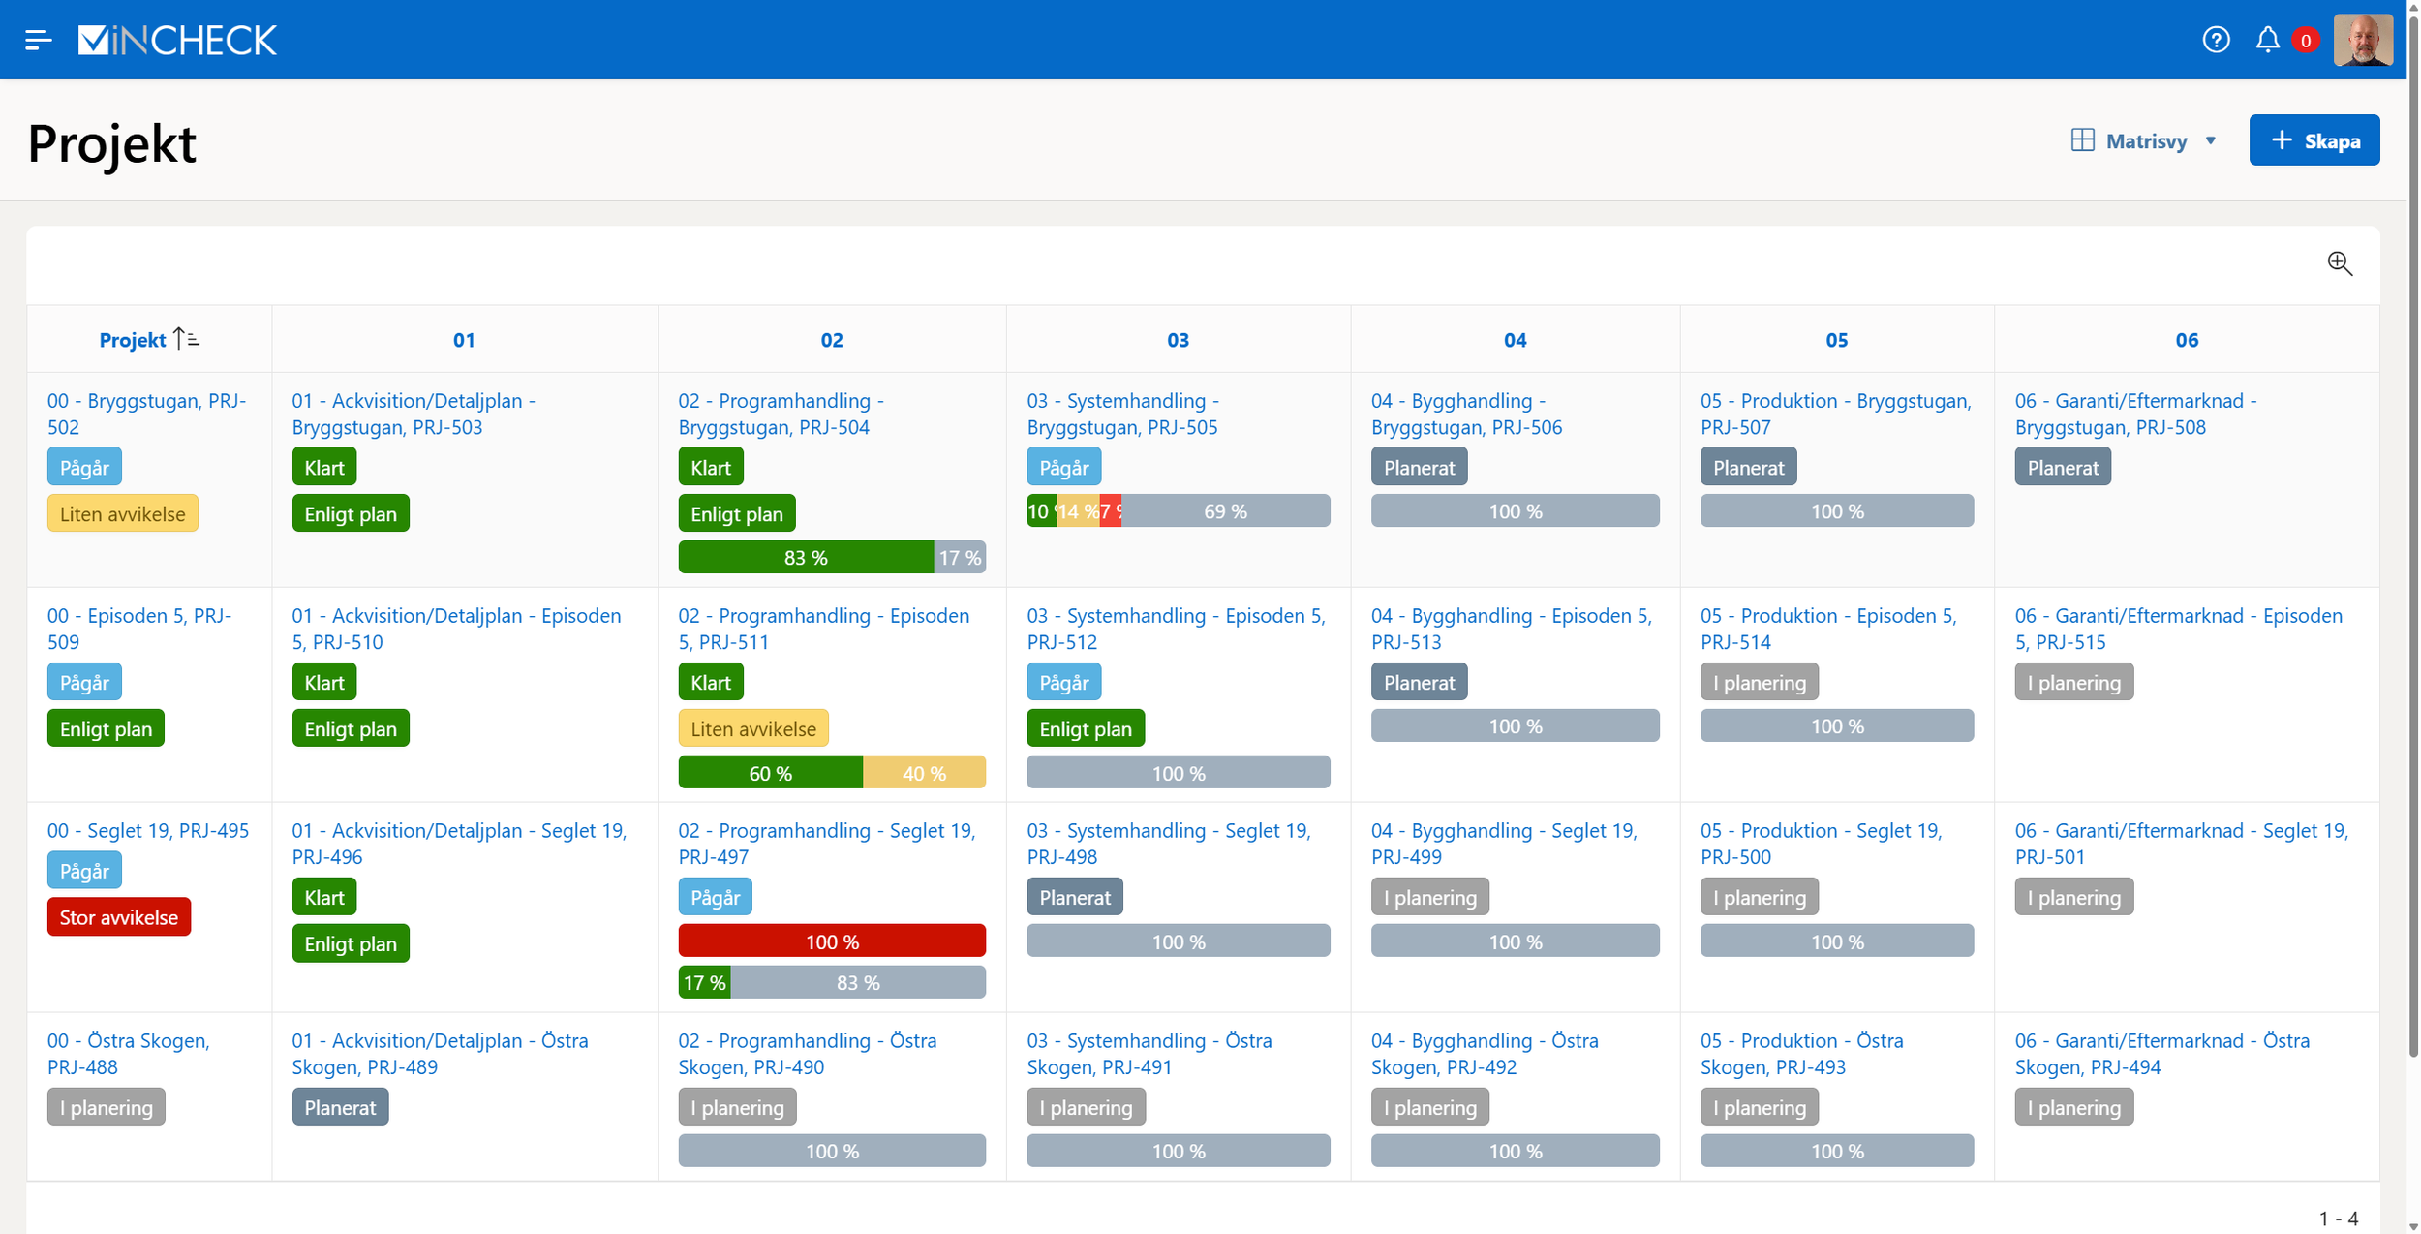Click the MinCheck logo
This screenshot has width=2421, height=1234.
(x=177, y=40)
